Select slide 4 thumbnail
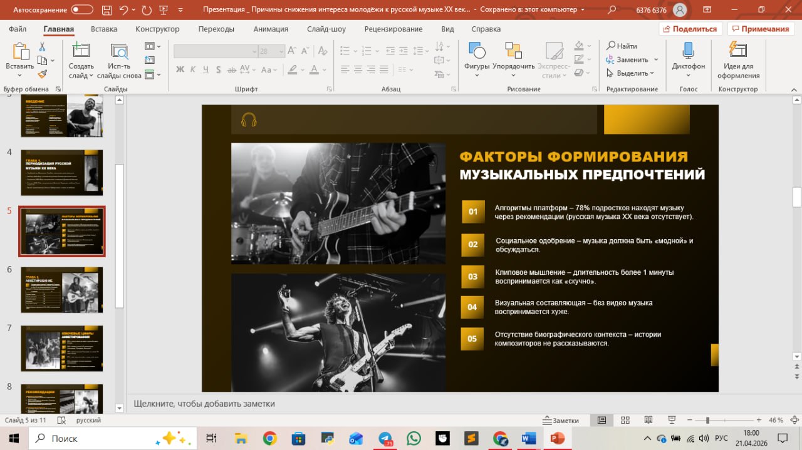This screenshot has width=802, height=450. point(61,173)
